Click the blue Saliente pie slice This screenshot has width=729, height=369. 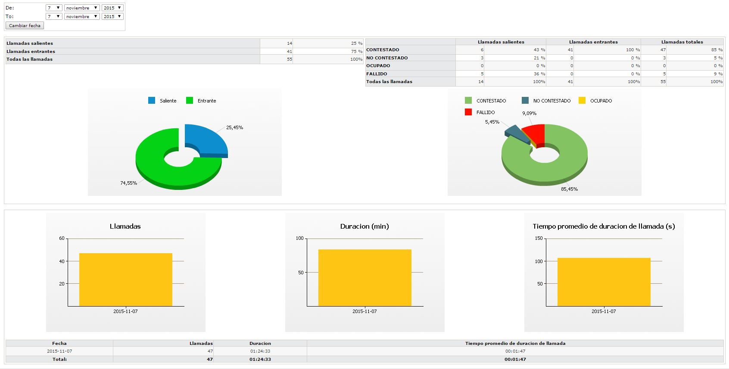(209, 140)
